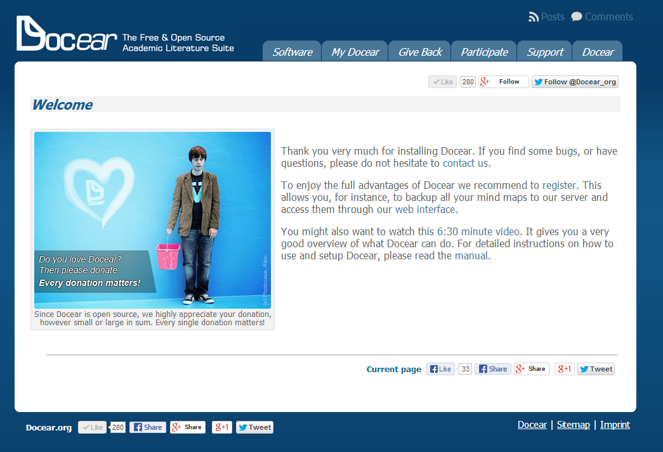This screenshot has height=452, width=663.
Task: Click the top Facebook Like button
Action: pyautogui.click(x=443, y=82)
